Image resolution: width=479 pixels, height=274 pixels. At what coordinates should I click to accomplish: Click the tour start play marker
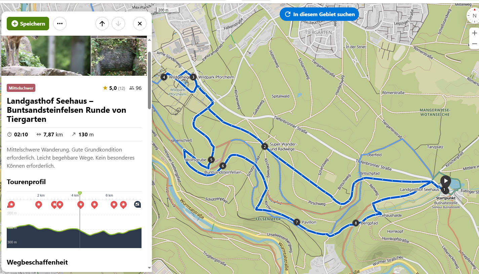click(445, 181)
